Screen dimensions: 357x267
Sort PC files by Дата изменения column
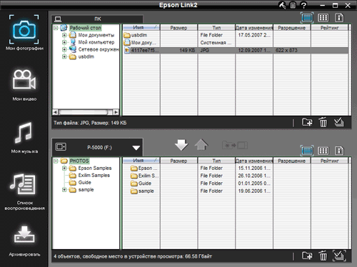pyautogui.click(x=254, y=28)
